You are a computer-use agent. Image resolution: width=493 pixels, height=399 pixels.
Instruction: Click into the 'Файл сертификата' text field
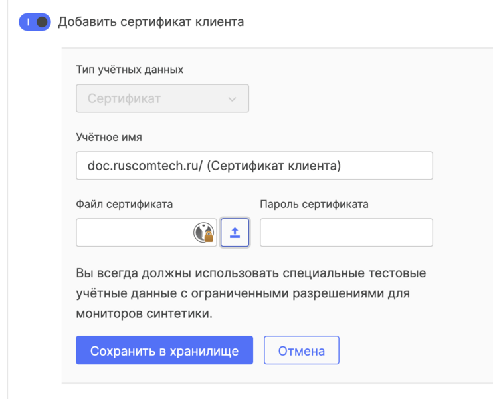point(133,233)
